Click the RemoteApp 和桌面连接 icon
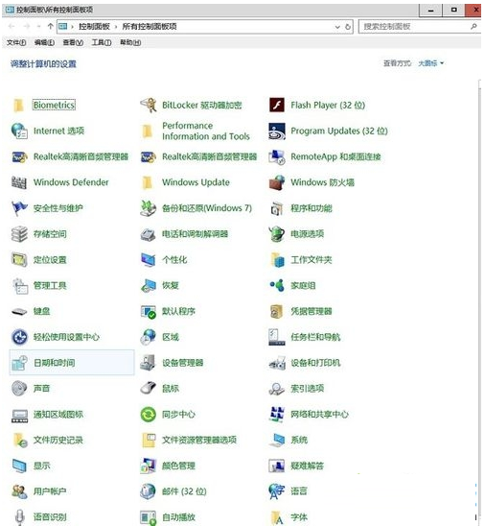This screenshot has height=526, width=485. point(277,156)
